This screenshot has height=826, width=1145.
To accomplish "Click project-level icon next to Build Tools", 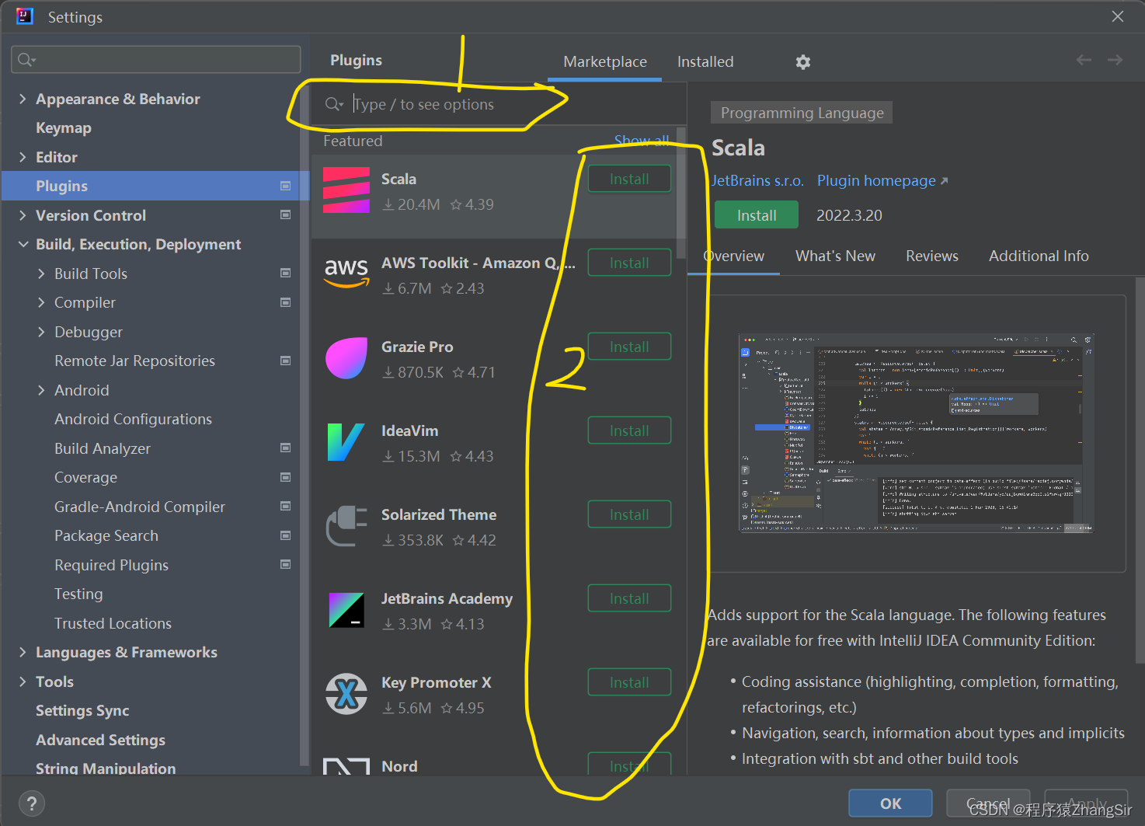I will pos(285,273).
